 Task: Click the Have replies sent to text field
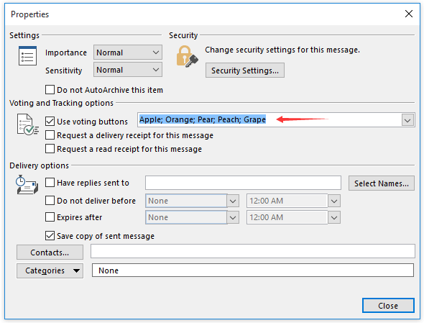(243, 183)
